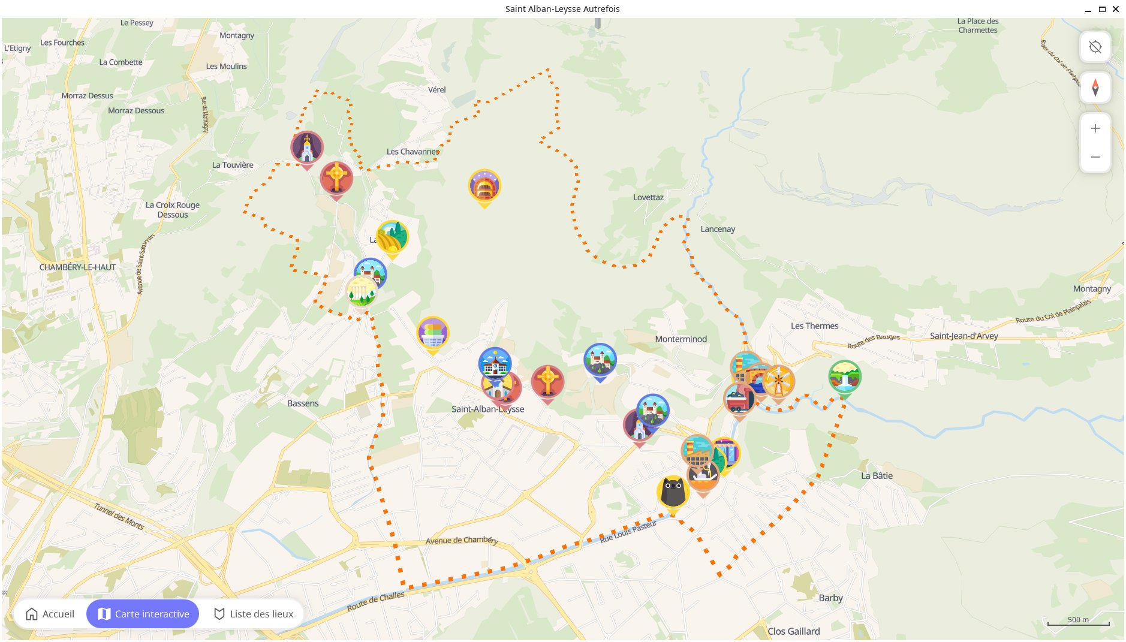1126x642 pixels.
Task: Zoom in with the plus button
Action: click(x=1095, y=129)
